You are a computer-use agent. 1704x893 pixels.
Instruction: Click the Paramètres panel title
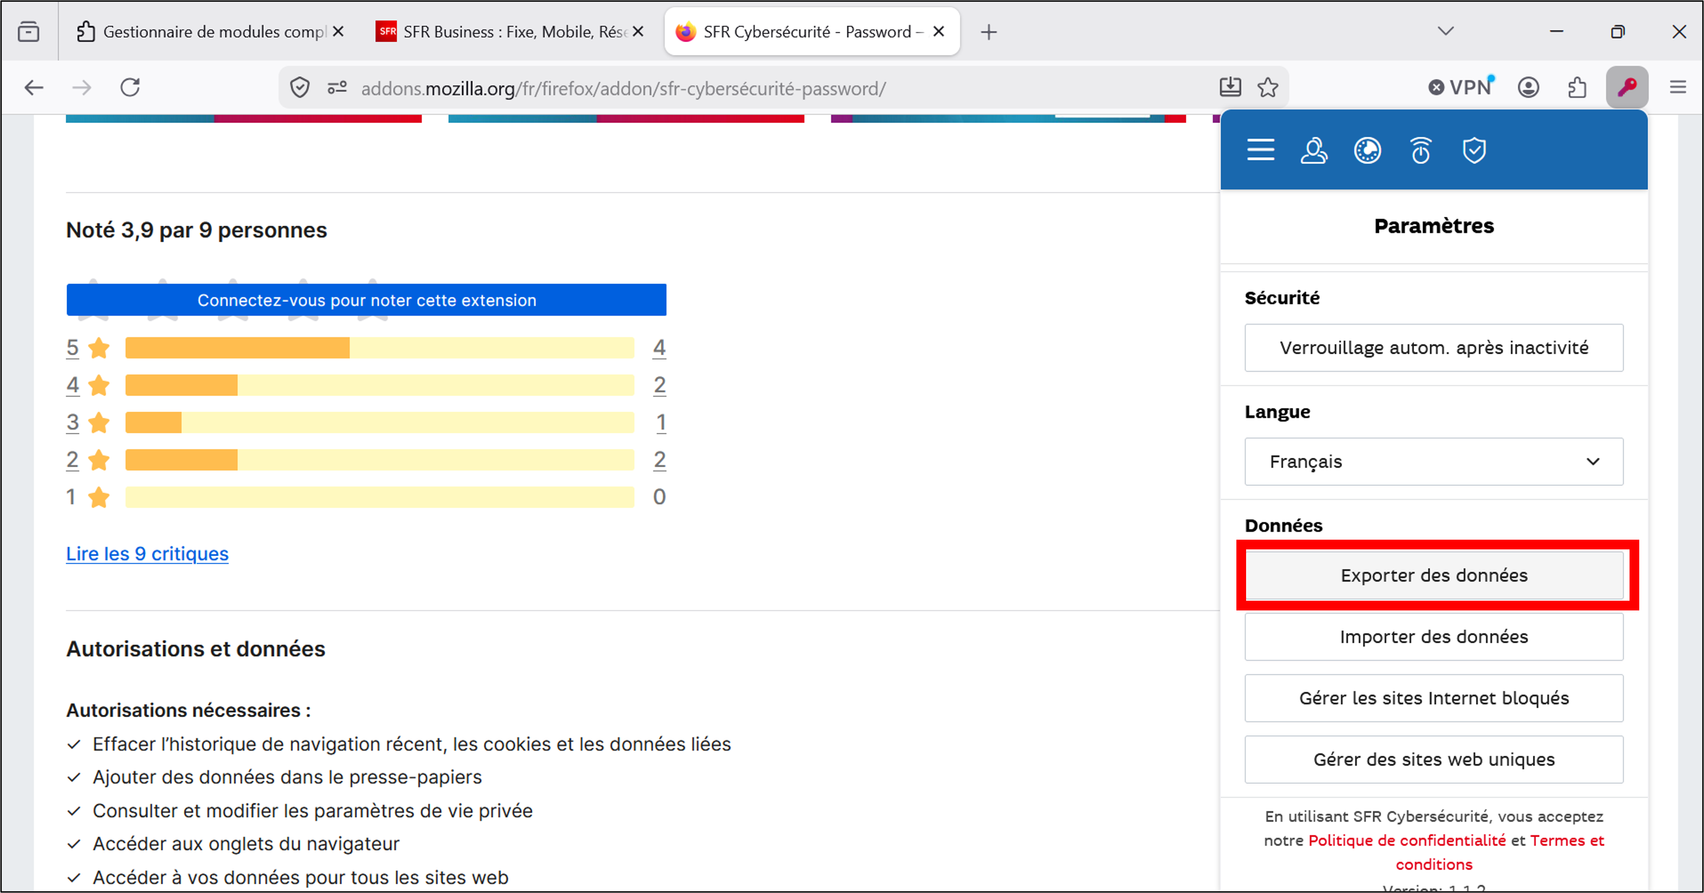pos(1433,226)
